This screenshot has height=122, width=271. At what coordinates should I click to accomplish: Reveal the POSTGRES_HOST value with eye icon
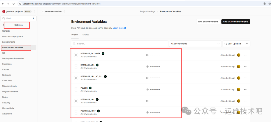click(x=147, y=112)
